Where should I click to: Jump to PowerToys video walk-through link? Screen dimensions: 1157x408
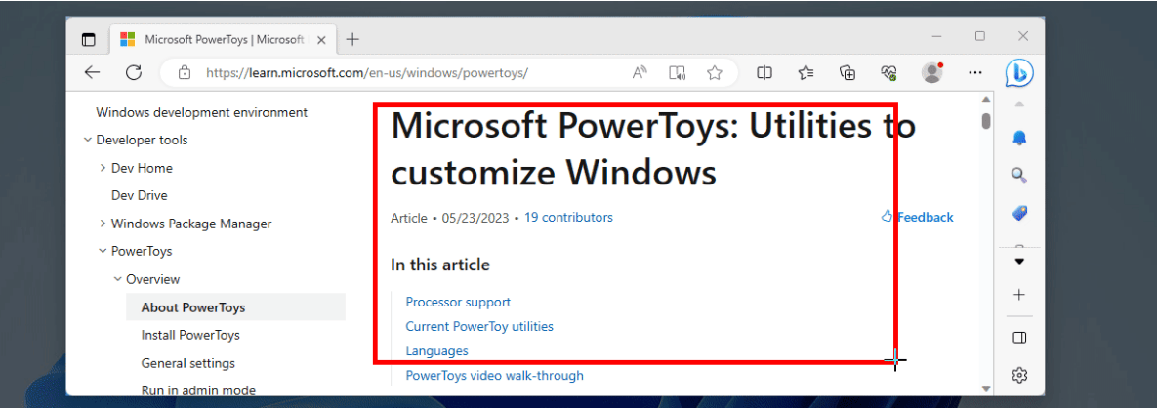[494, 376]
